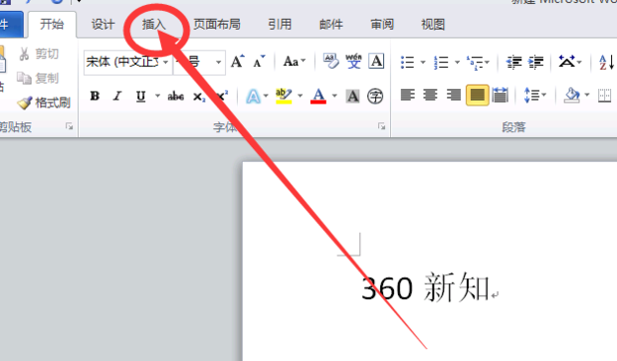Click the 复制 (copy) button
Viewport: 617px width, 361px height.
pyautogui.click(x=39, y=79)
